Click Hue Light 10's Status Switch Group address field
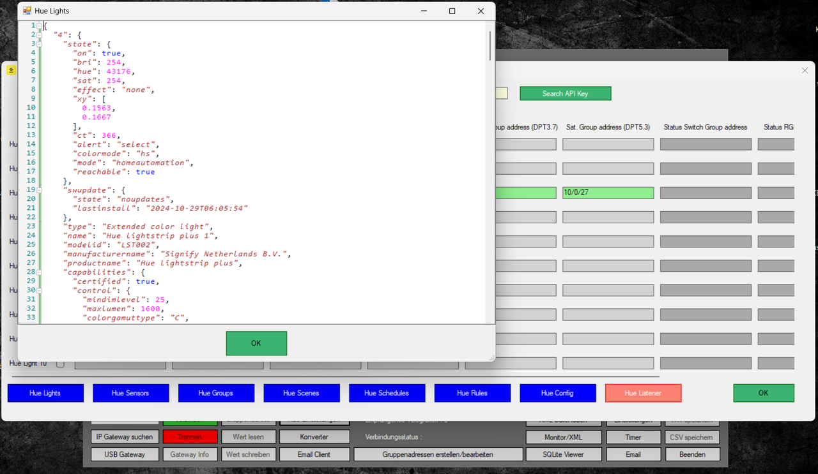The height and width of the screenshot is (474, 818). point(706,364)
